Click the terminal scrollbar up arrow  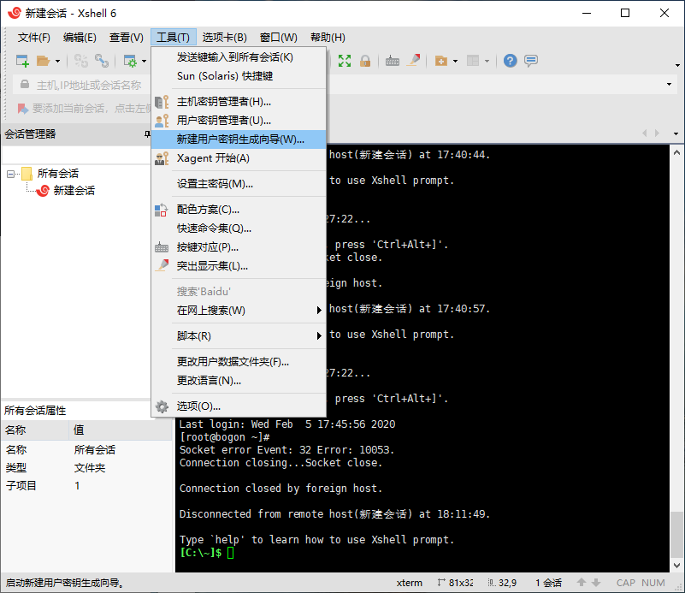click(676, 153)
